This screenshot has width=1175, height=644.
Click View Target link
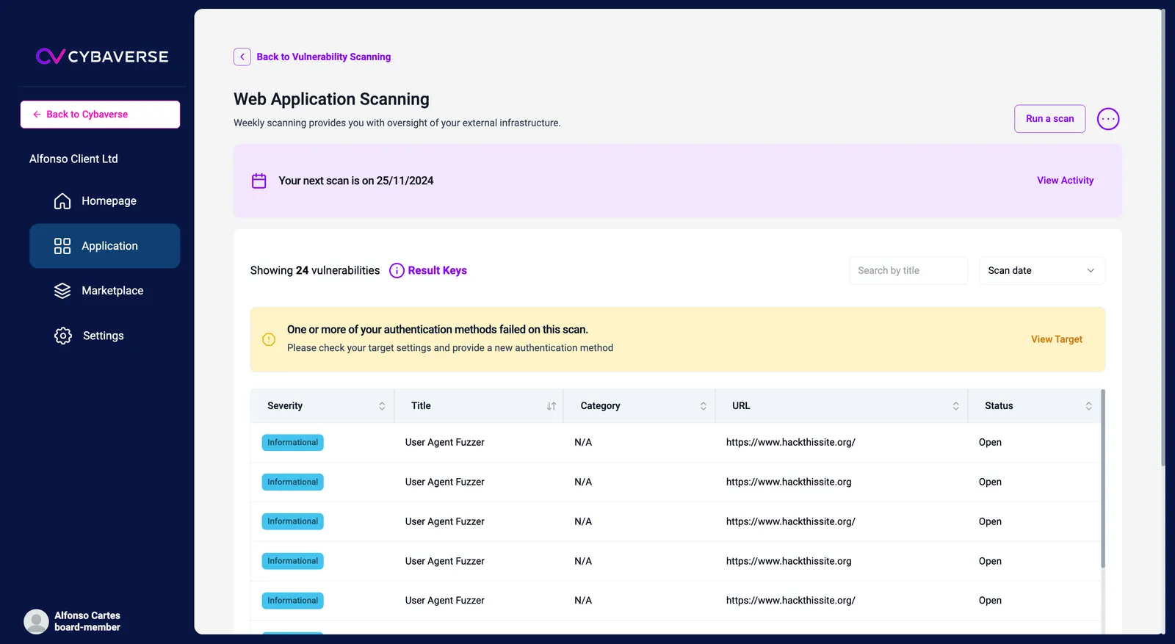point(1056,339)
